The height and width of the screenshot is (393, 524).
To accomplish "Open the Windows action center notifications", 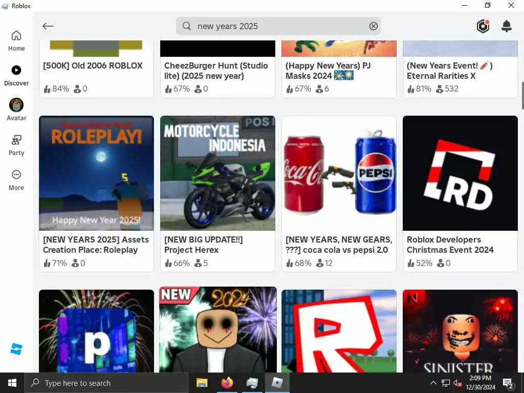I will coord(508,383).
